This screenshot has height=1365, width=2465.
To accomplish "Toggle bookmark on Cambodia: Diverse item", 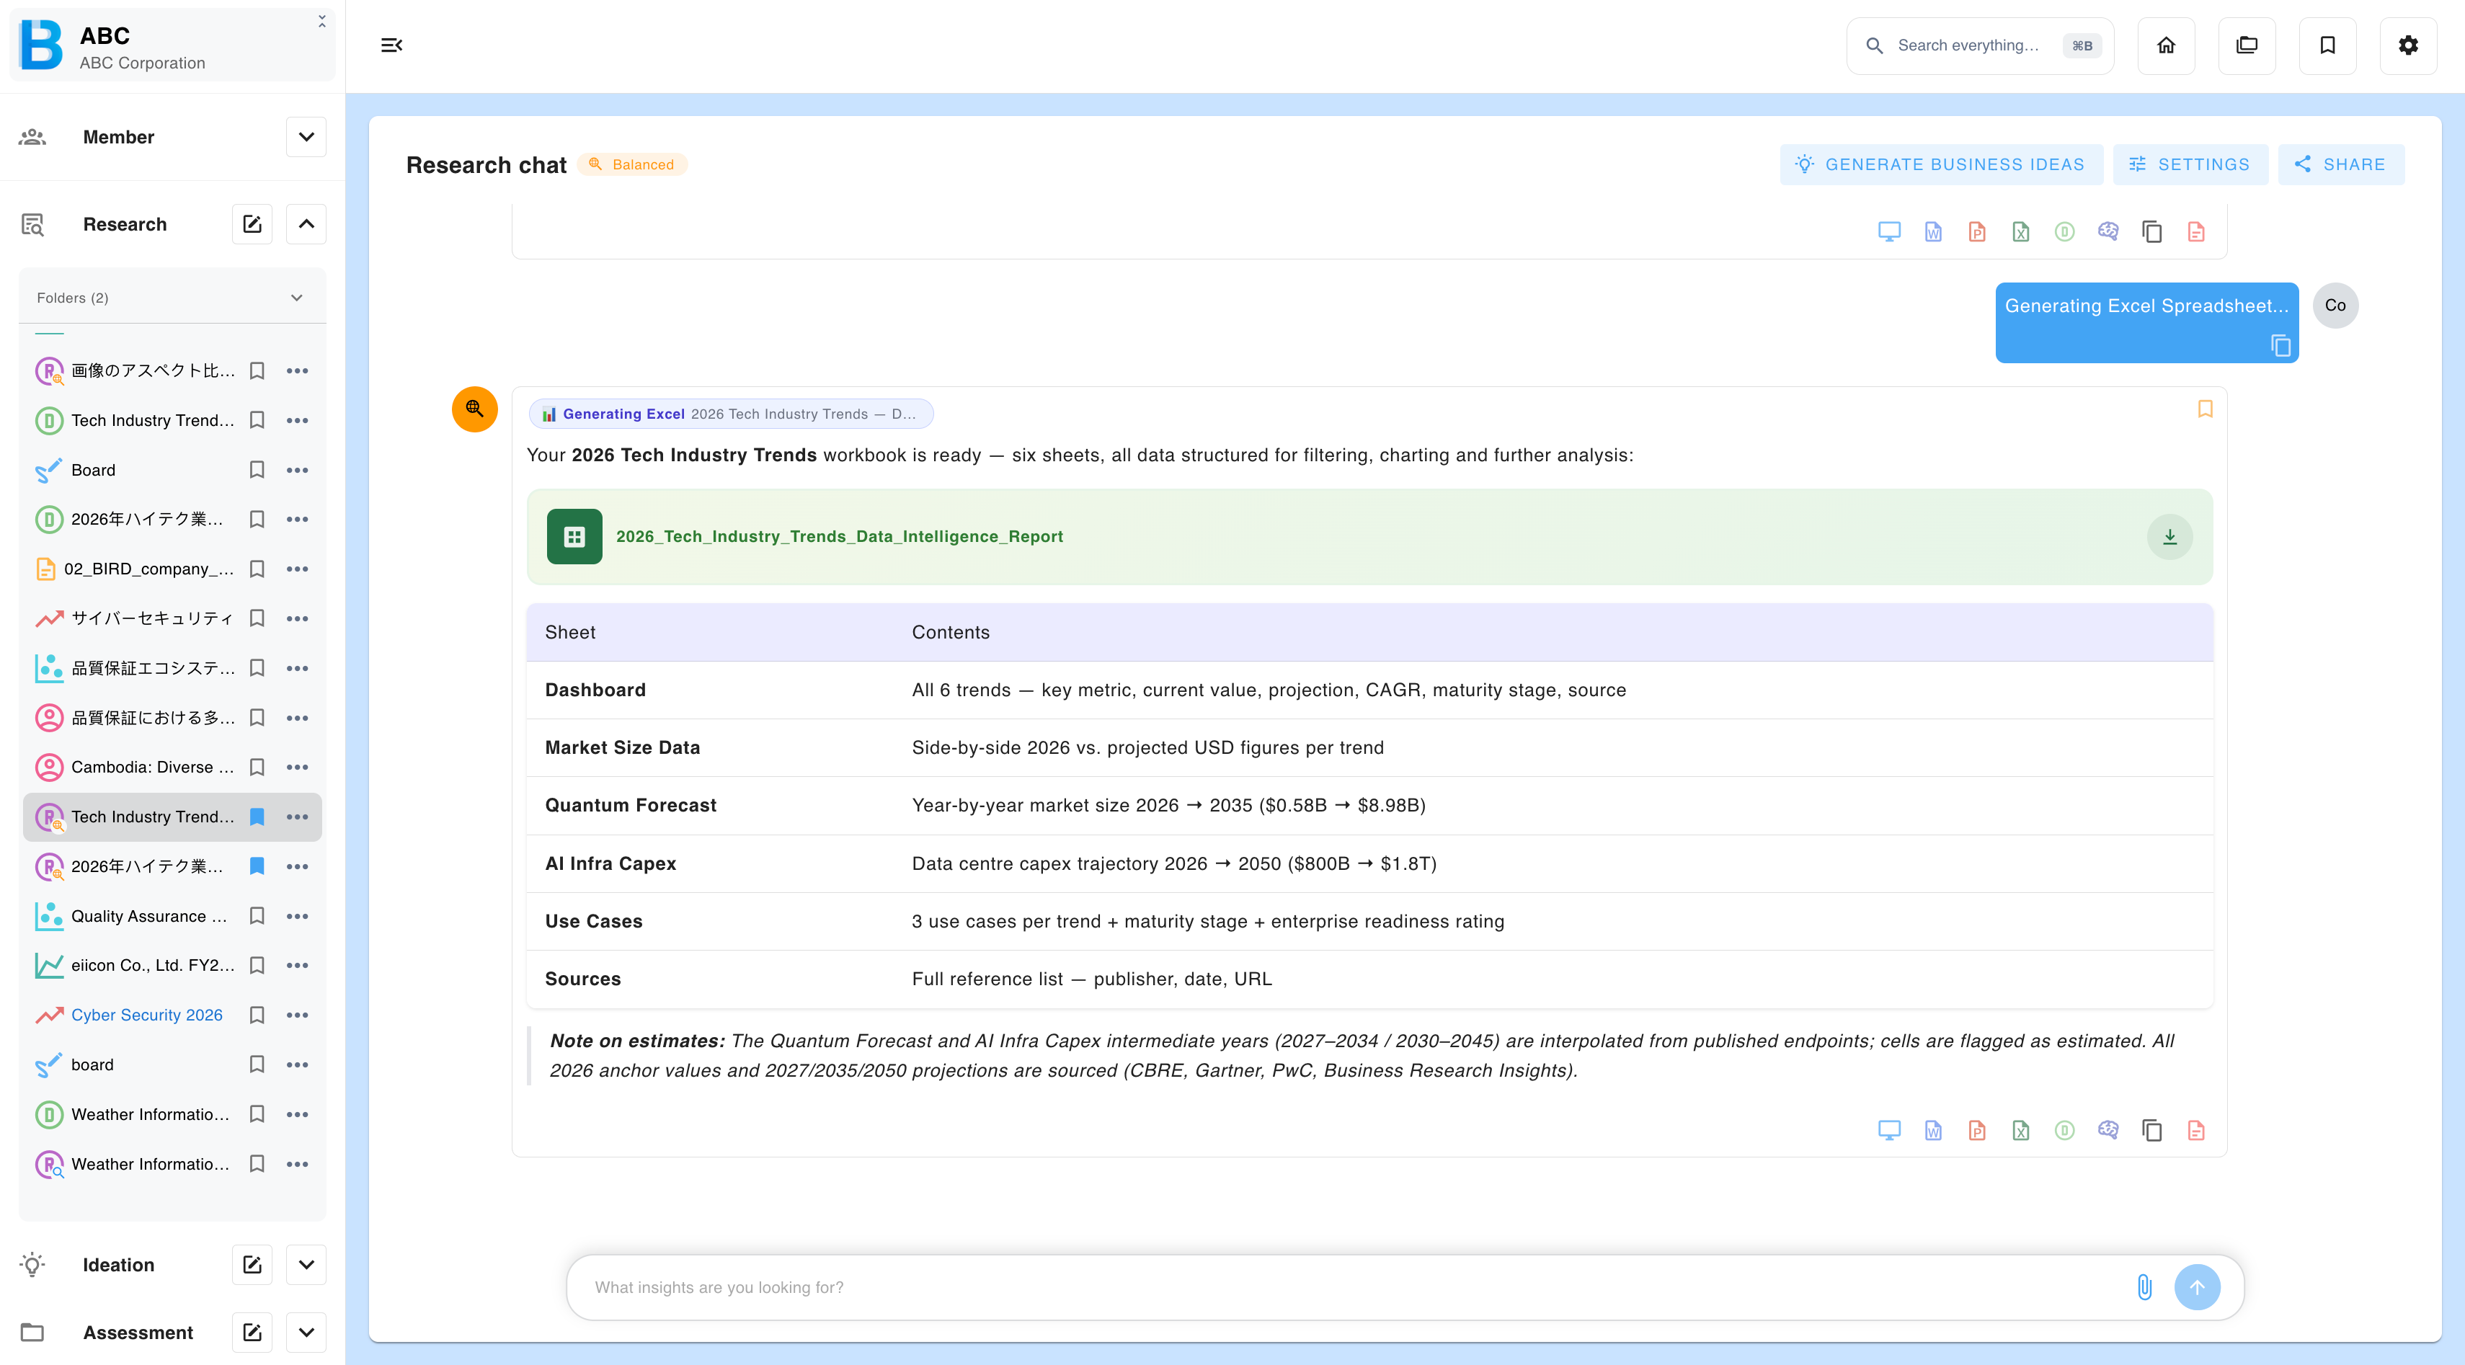I will tap(257, 767).
